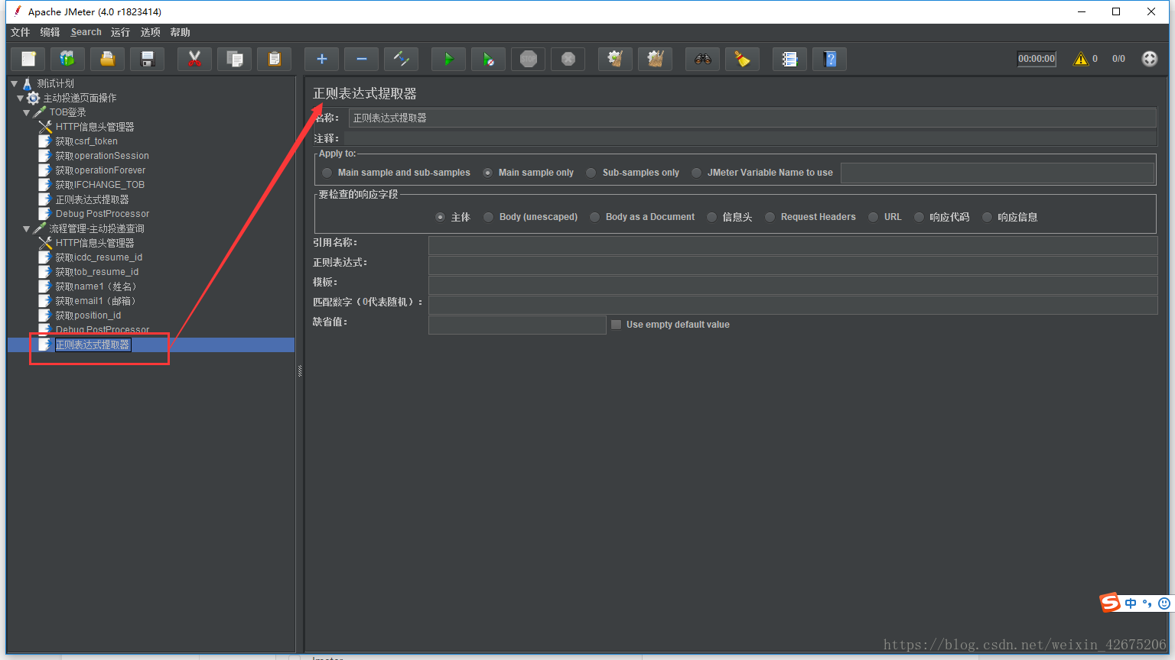Select the Main sample and sub-samples radio

(327, 173)
